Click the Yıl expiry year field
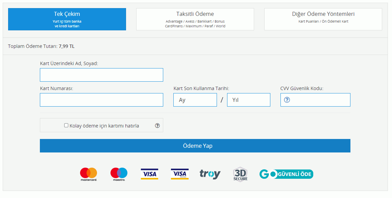Screen dimensions: 392x198 [x=248, y=100]
